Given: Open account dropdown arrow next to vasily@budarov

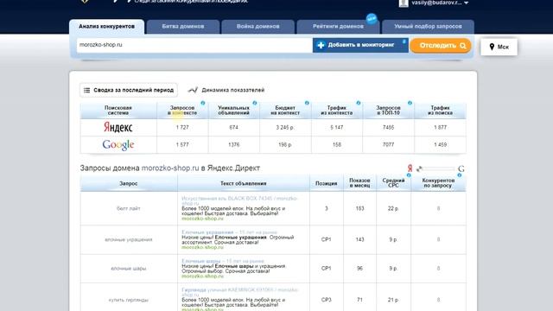Looking at the screenshot, I should point(467,3).
